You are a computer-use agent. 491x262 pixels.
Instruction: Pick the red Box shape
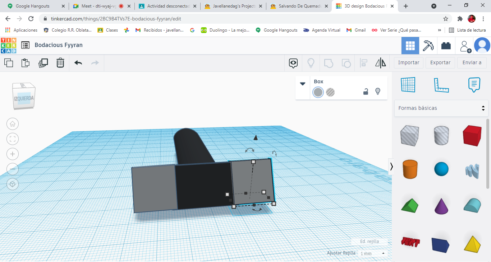472,135
